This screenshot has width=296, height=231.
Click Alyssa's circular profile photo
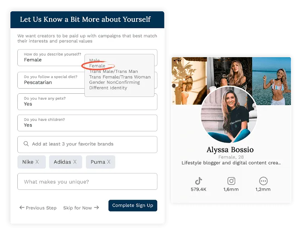tap(229, 114)
